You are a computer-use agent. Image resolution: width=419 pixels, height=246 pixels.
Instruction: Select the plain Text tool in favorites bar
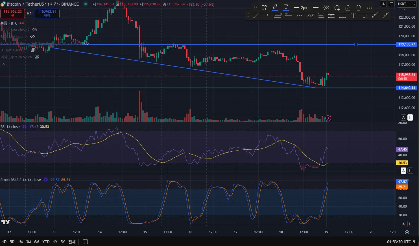click(x=353, y=16)
